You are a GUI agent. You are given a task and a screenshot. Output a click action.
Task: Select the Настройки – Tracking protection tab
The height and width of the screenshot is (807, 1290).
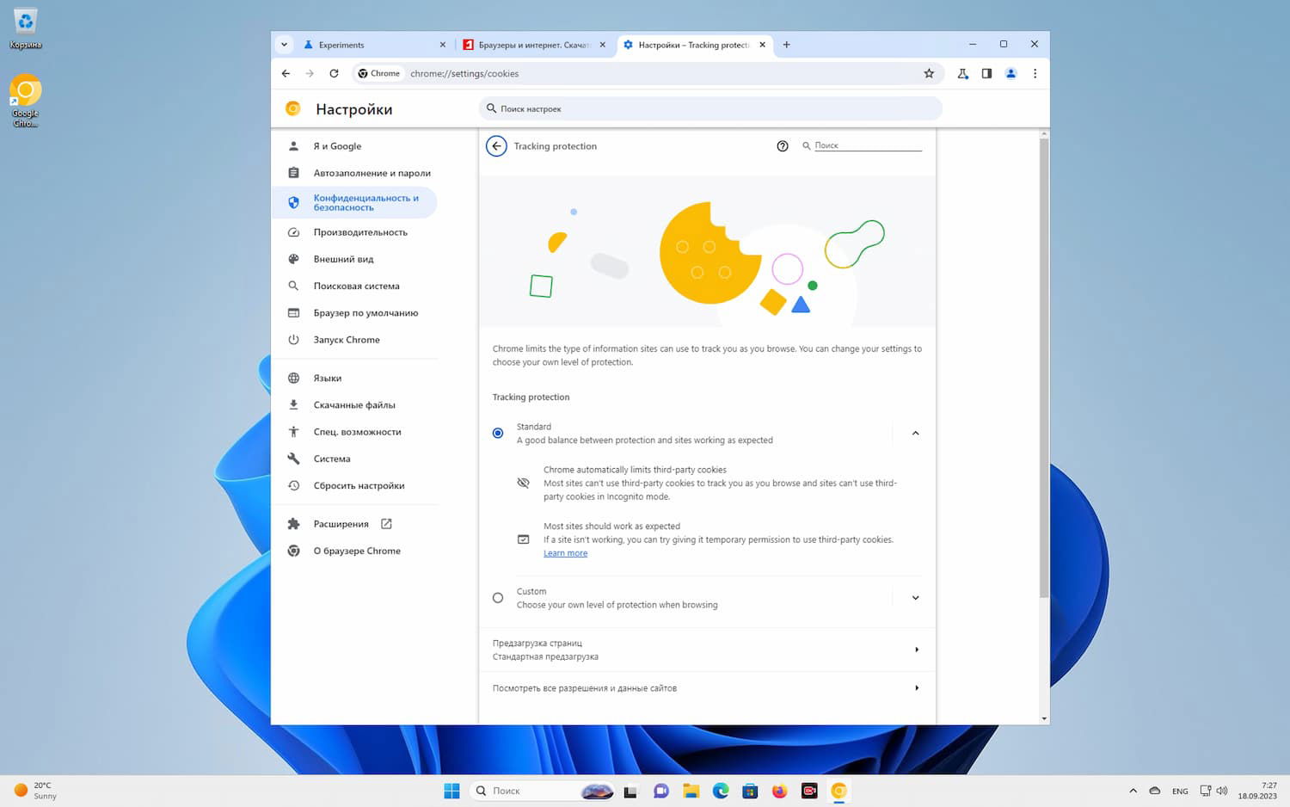[693, 45]
